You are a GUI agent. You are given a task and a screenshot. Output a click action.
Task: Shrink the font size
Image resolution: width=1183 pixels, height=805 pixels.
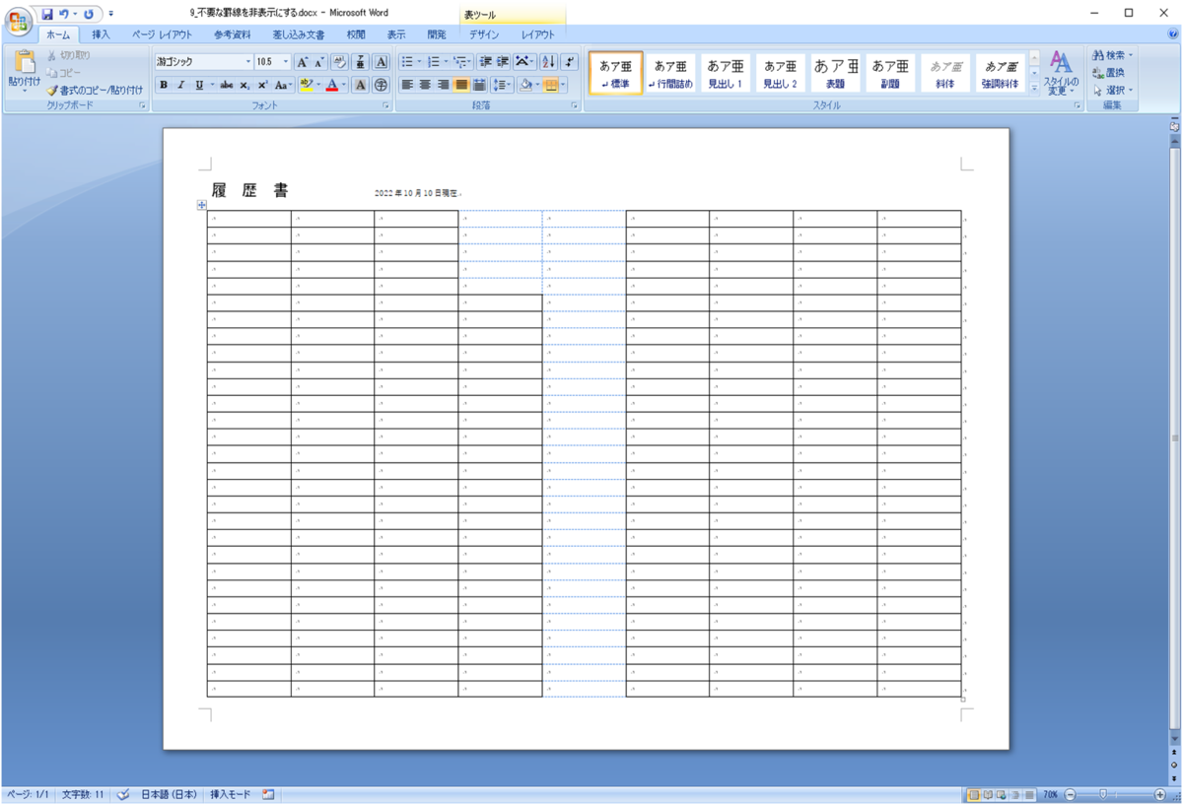(x=320, y=61)
